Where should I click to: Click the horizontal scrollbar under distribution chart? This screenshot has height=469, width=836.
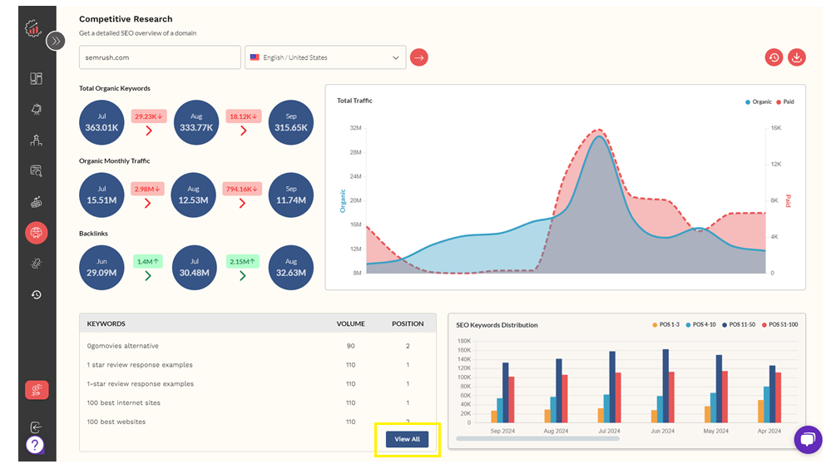point(537,438)
